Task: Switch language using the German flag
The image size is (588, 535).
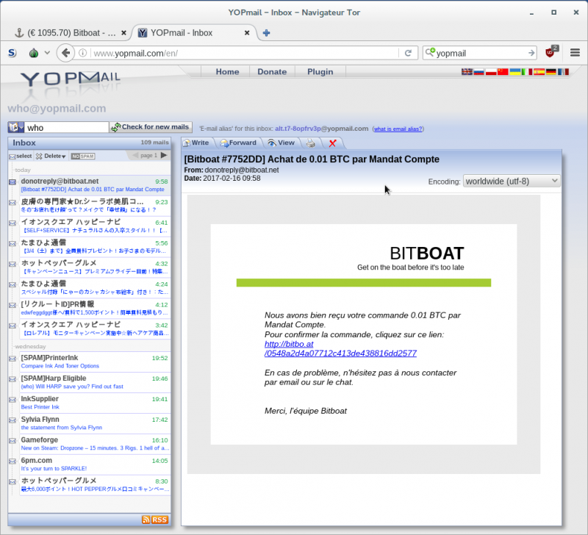Action: [x=551, y=71]
